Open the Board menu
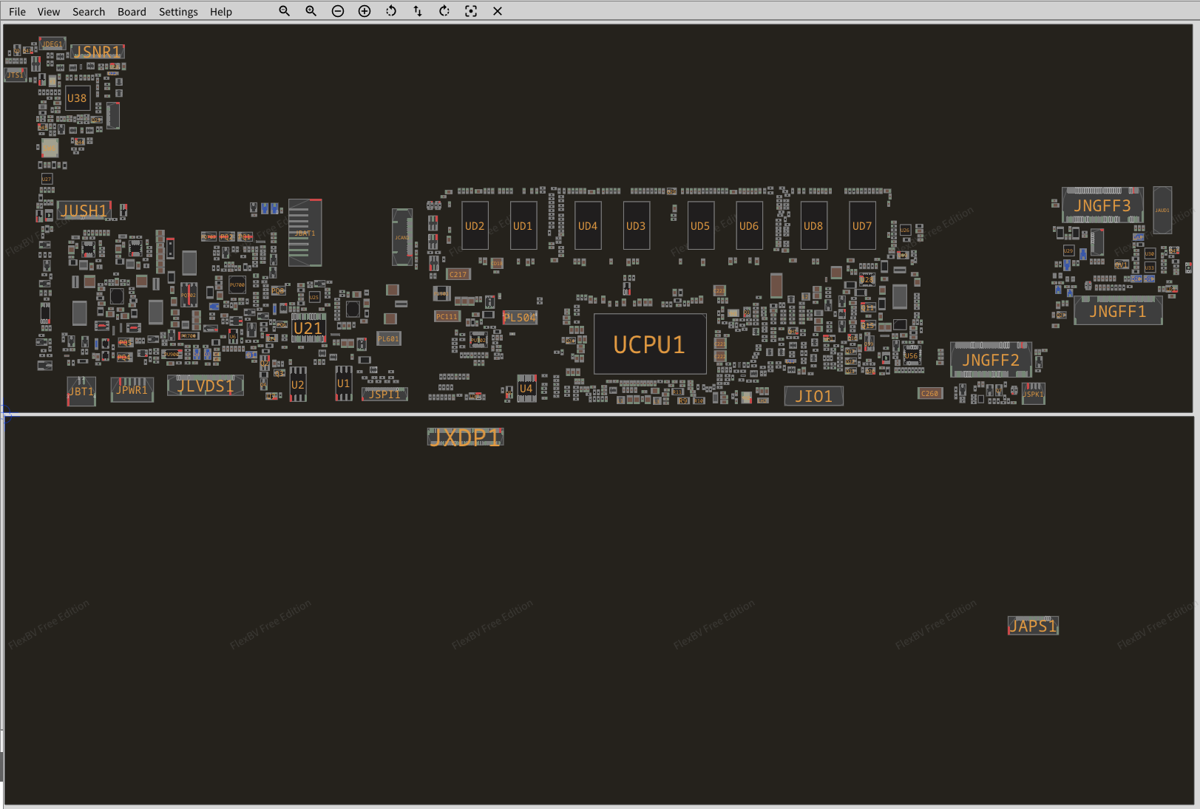This screenshot has height=809, width=1200. point(132,12)
